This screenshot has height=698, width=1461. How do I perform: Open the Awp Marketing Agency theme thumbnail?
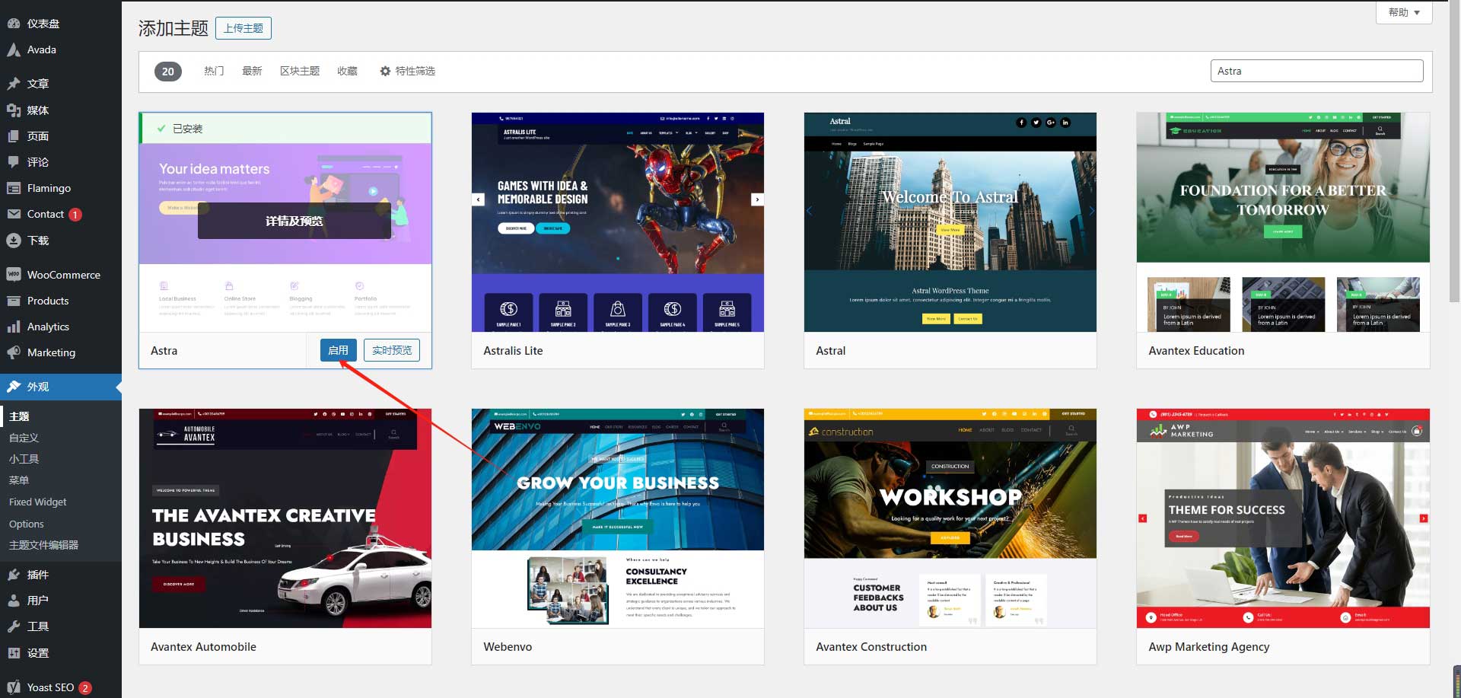coord(1283,518)
